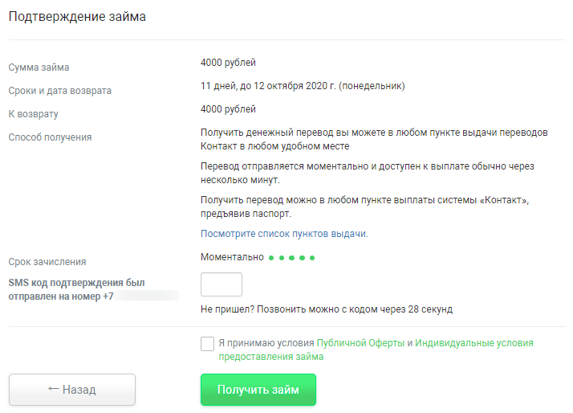This screenshot has width=573, height=413.
Task: Open Индивидуальные условия предоставления займа link
Action: pos(376,350)
